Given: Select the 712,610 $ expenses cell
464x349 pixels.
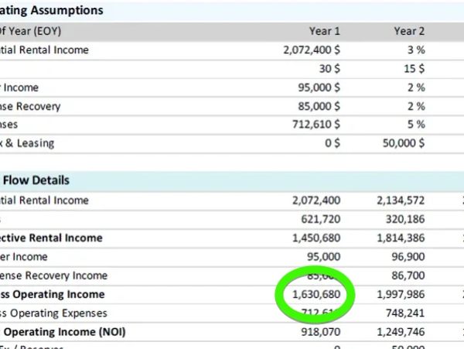Looking at the screenshot, I should pyautogui.click(x=316, y=125).
